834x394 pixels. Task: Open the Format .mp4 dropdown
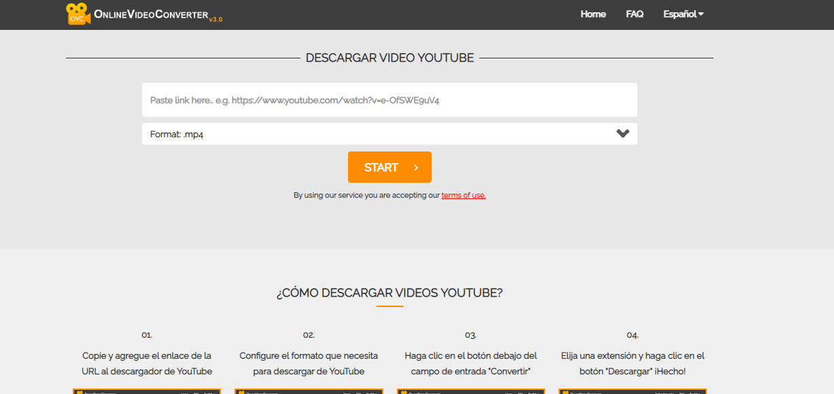[389, 134]
